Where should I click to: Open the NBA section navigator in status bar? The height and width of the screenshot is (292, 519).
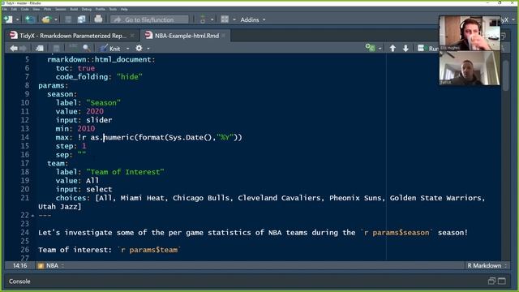pos(51,265)
